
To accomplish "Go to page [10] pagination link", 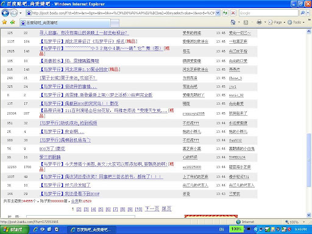I will 138,209.
